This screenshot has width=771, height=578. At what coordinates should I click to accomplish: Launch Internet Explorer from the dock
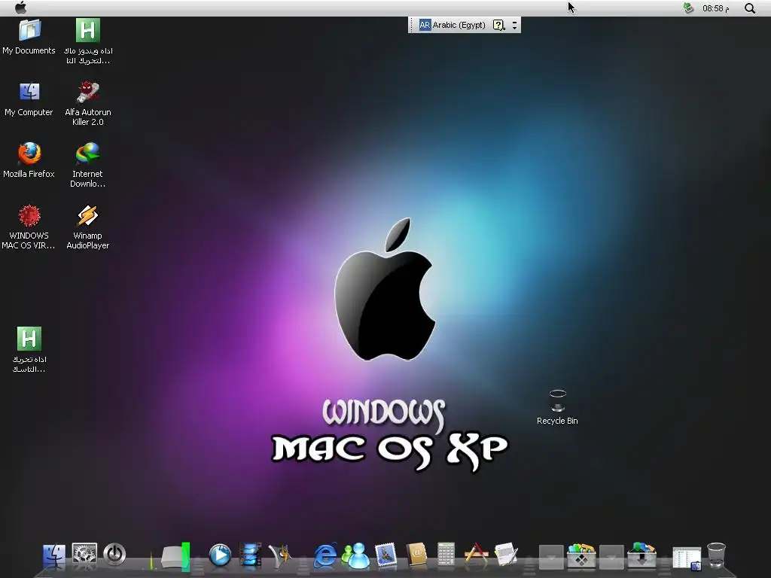(x=325, y=556)
